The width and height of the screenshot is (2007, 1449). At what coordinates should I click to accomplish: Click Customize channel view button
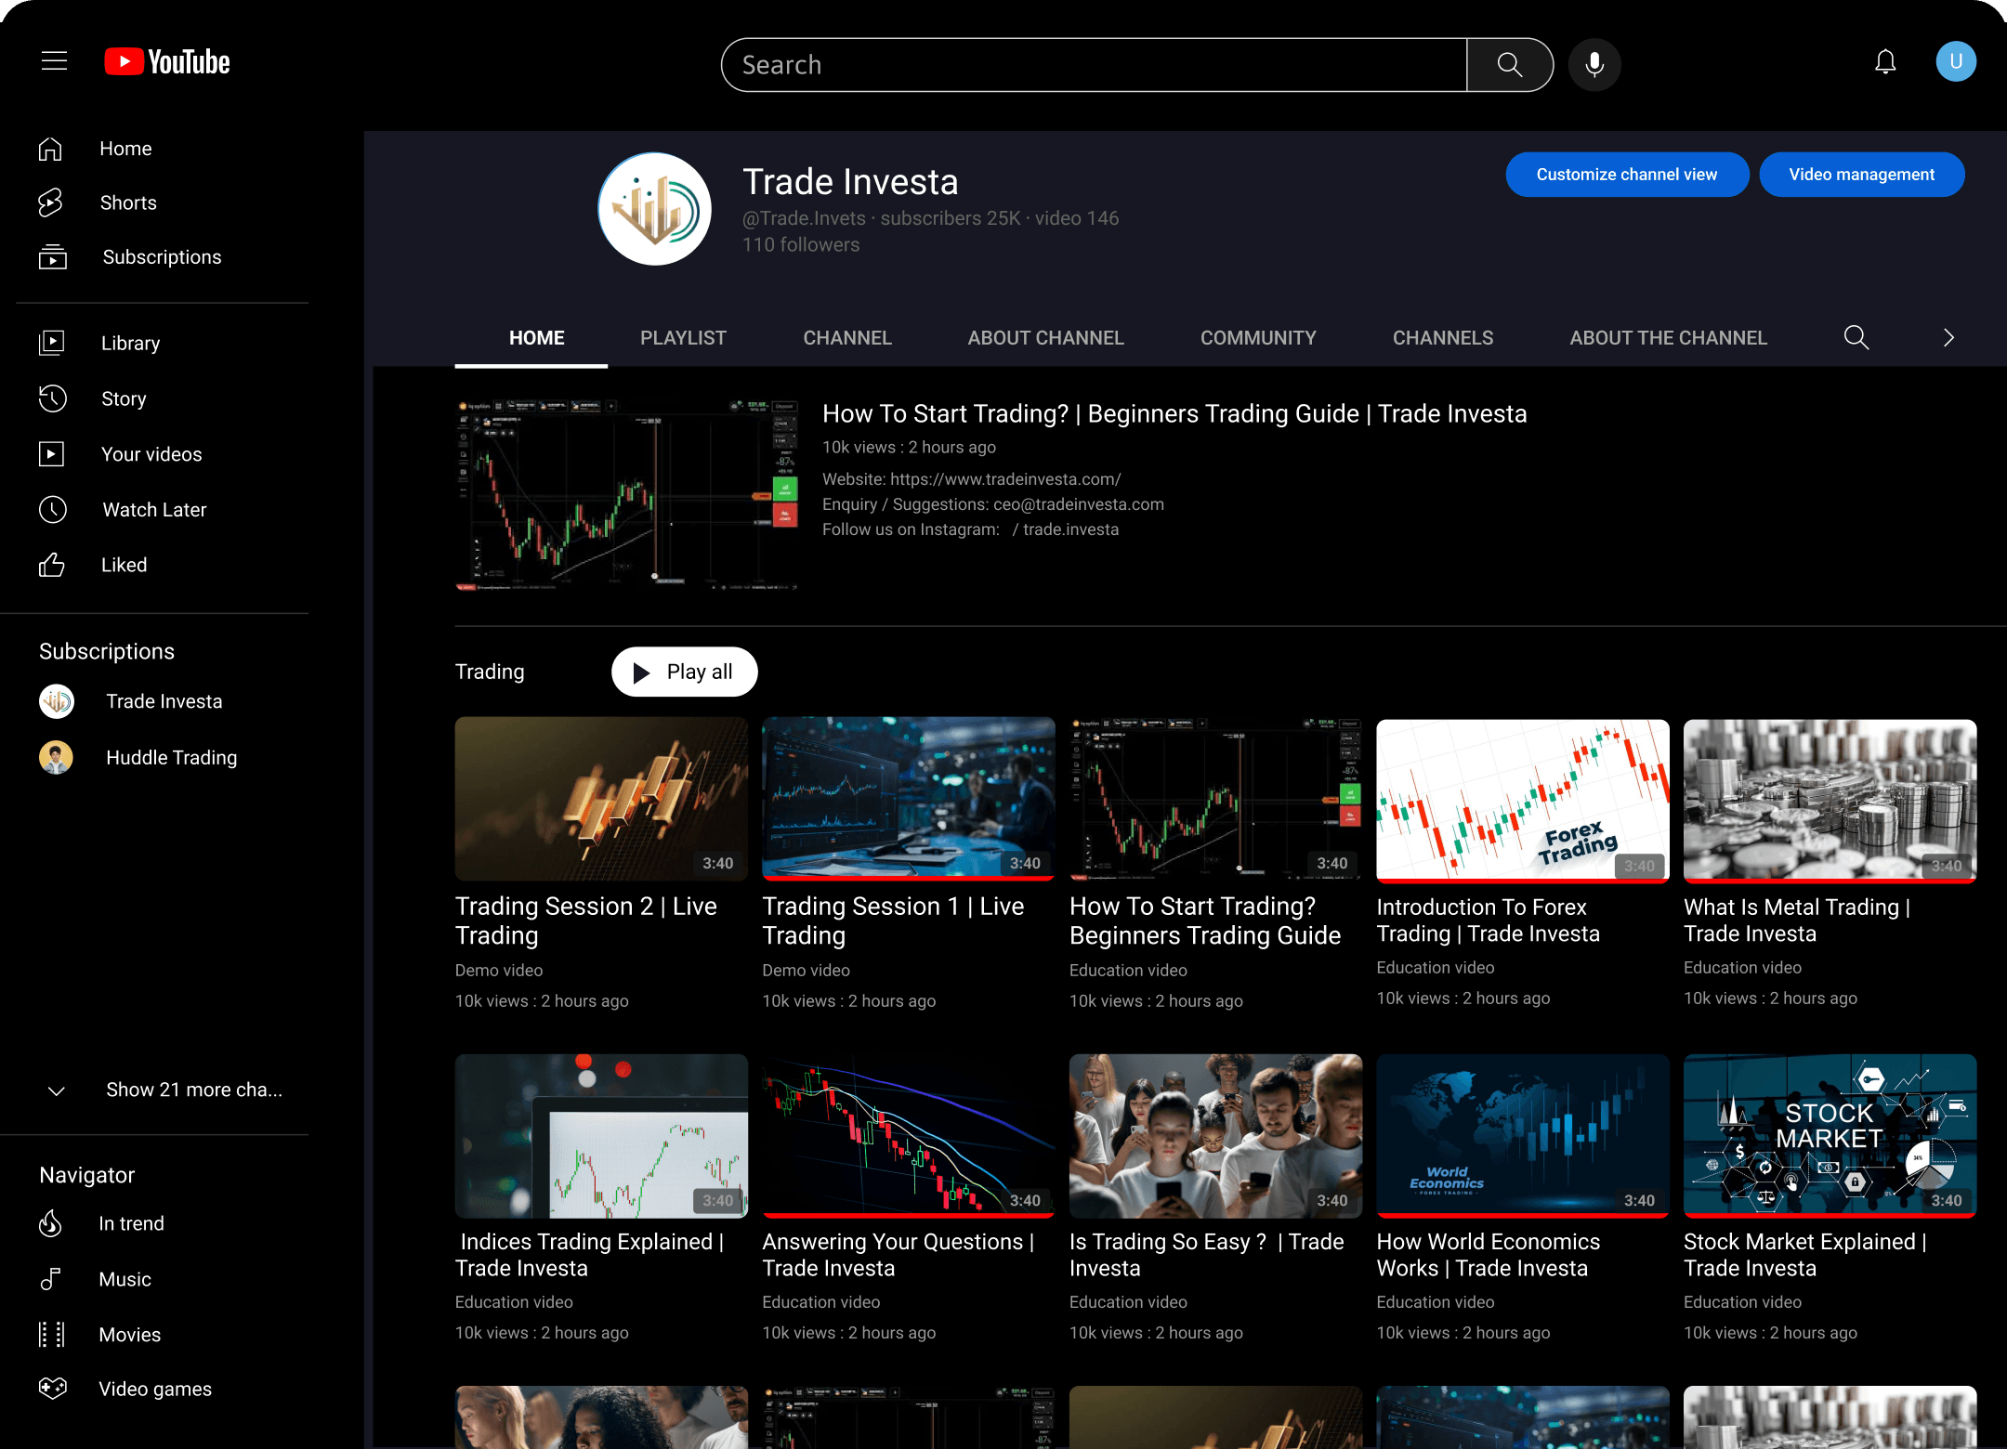[x=1627, y=175]
